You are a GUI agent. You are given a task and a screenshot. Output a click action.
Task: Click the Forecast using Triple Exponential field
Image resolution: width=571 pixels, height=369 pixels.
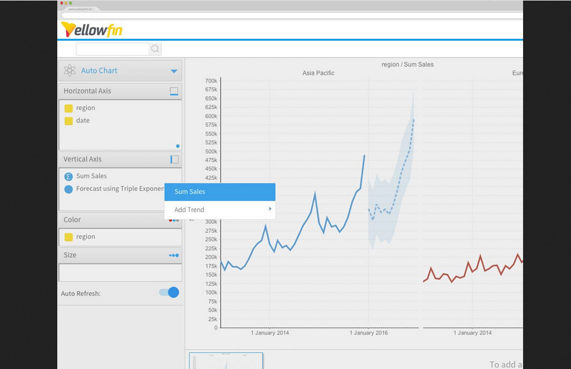click(117, 189)
